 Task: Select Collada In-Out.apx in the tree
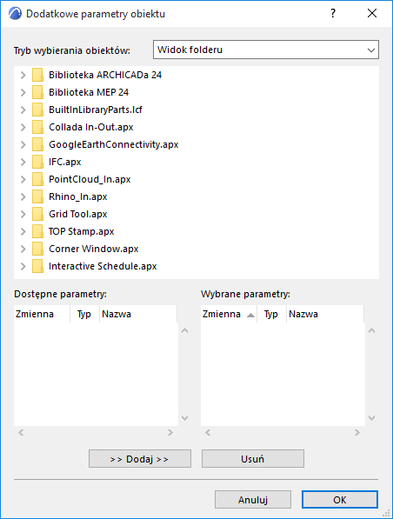point(91,127)
